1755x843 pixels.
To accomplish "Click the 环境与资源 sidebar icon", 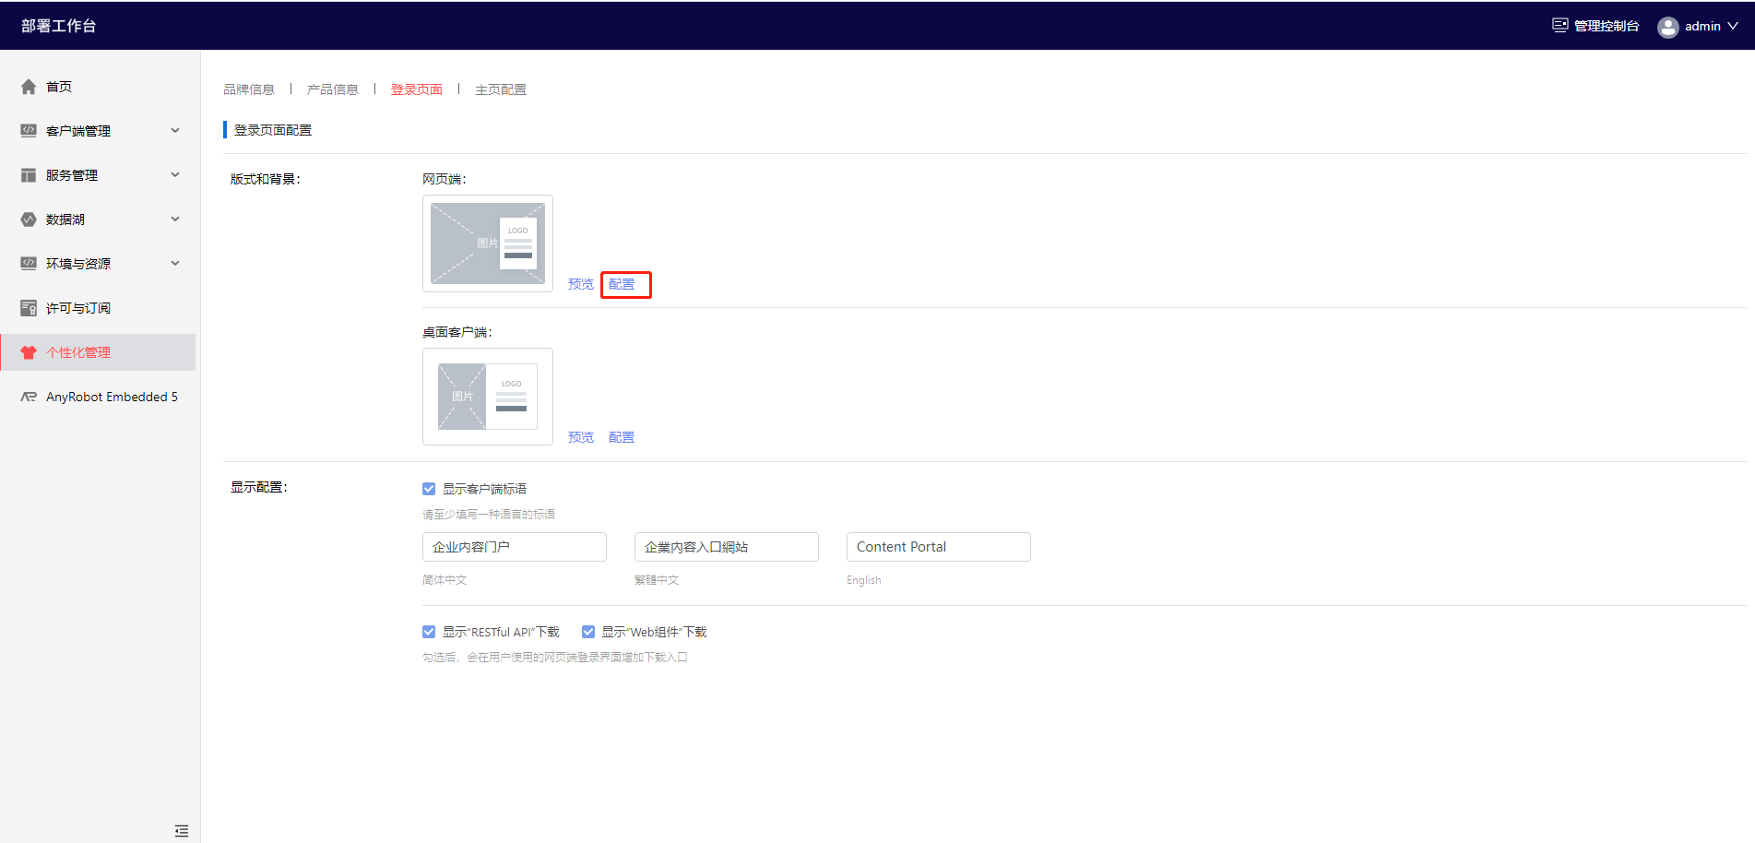I will [x=29, y=264].
